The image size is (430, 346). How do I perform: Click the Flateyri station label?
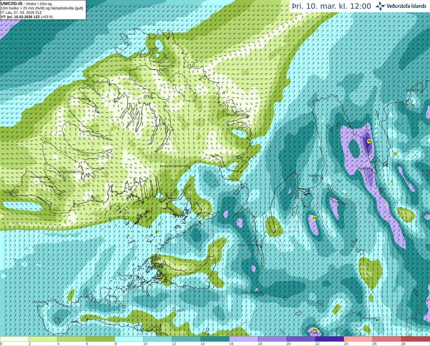point(83,99)
